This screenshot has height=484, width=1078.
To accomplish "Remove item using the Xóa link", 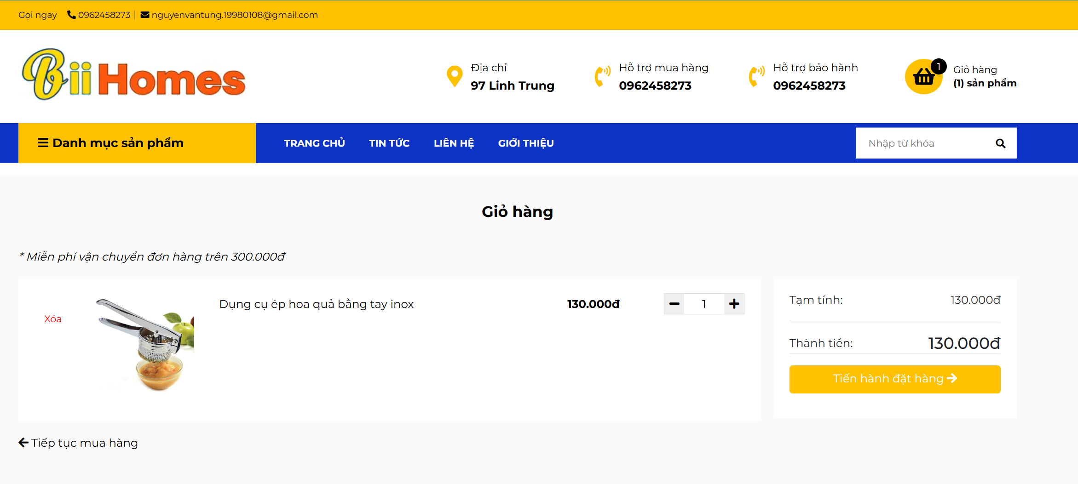I will point(53,319).
